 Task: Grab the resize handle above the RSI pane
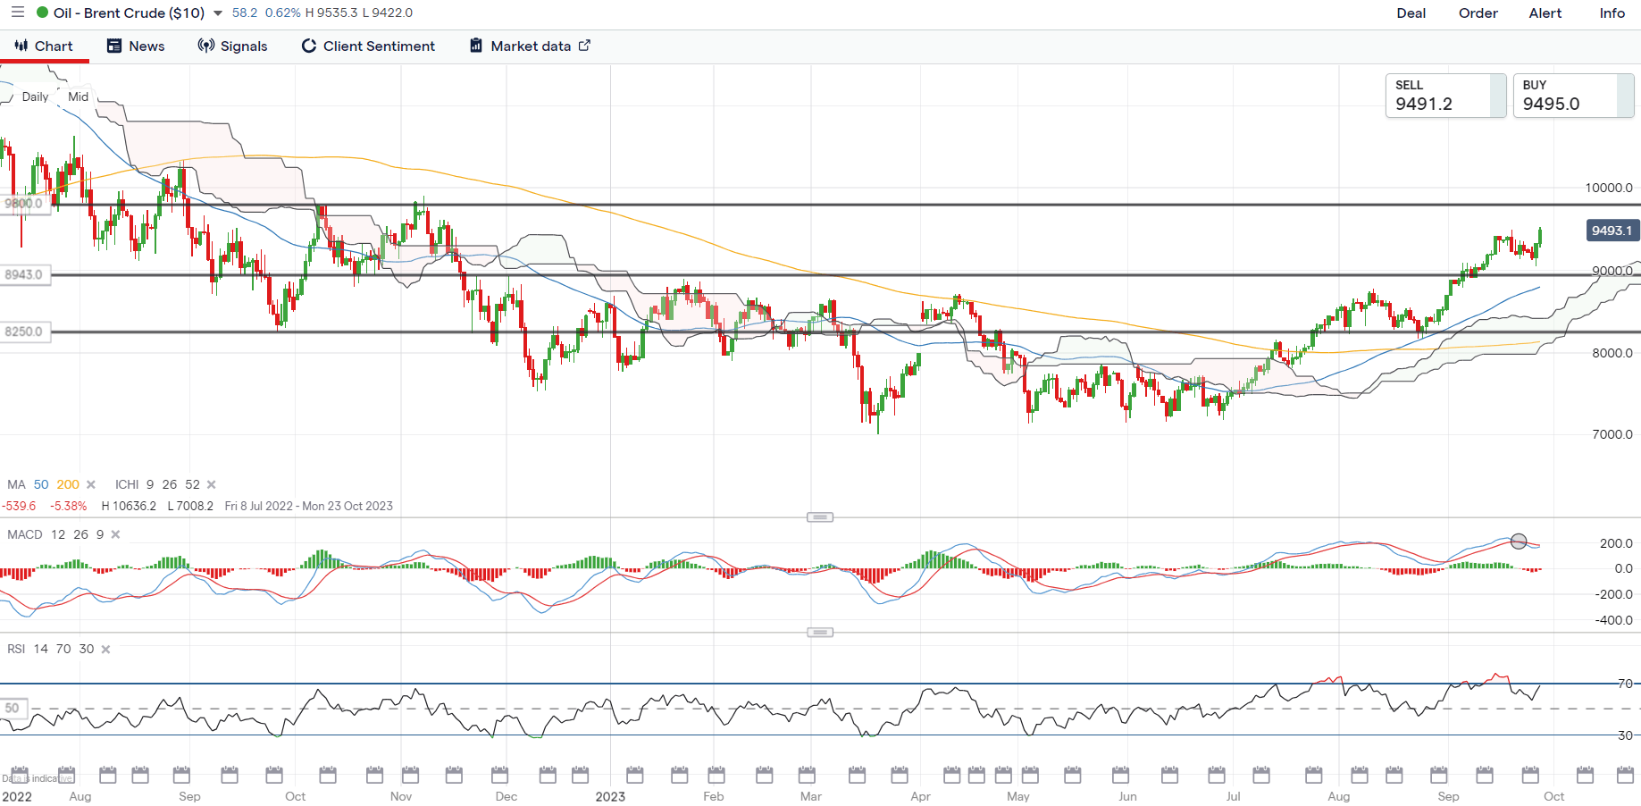click(820, 633)
